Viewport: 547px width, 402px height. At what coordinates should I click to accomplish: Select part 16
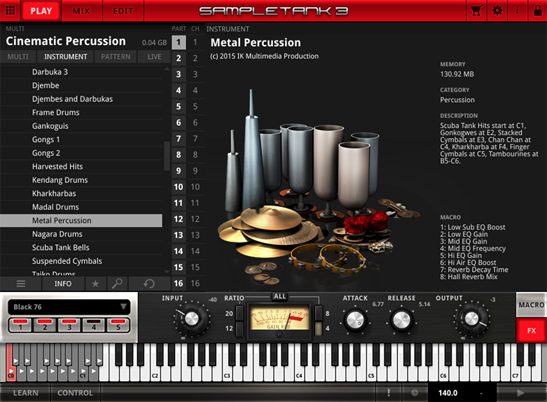tap(179, 283)
